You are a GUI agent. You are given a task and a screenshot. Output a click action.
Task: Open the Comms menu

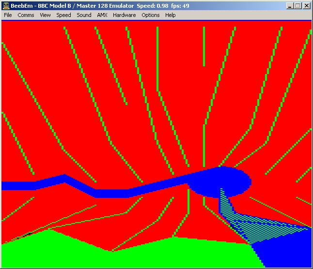(26, 15)
